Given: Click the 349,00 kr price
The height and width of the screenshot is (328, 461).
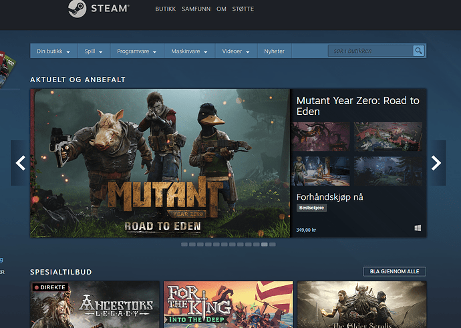Looking at the screenshot, I should click(x=306, y=230).
